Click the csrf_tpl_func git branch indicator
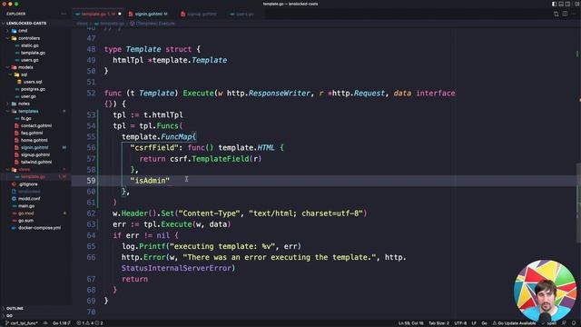Screen dimensions: 581x327 (x=22, y=323)
